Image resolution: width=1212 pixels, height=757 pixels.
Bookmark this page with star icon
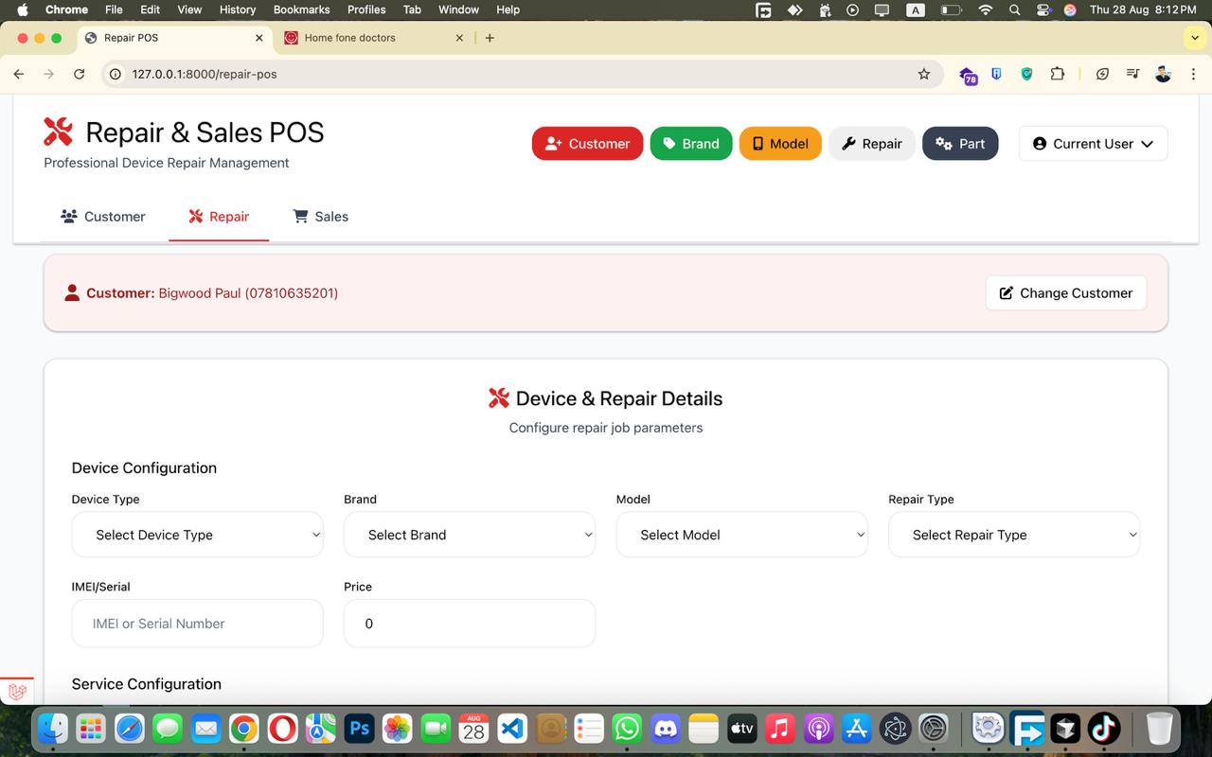coord(924,74)
